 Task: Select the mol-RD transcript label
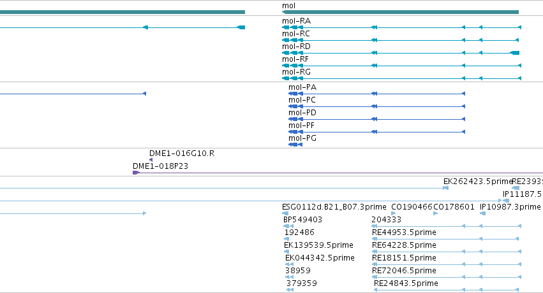[x=297, y=46]
